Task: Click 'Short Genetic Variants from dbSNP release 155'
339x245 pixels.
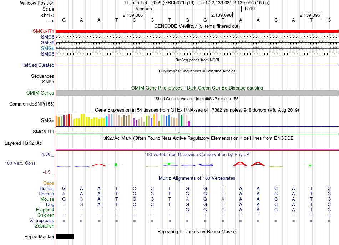Action: tap(197, 99)
